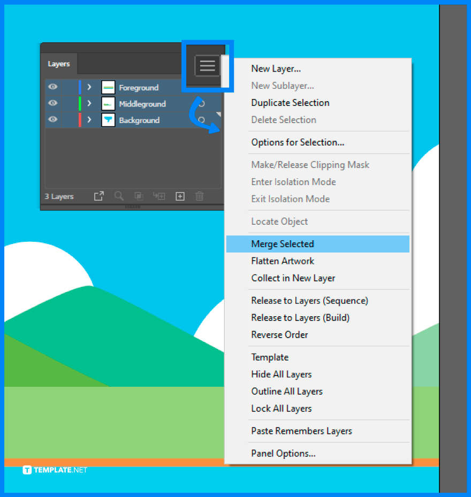Click the Collect for Export icon
Screen dimensions: 471x497
[x=98, y=196]
